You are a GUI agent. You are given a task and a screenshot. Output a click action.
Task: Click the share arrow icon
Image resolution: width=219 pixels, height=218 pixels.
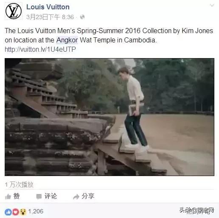76,196
